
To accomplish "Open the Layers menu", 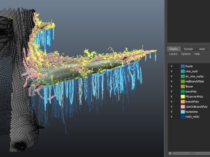I will [173, 54].
